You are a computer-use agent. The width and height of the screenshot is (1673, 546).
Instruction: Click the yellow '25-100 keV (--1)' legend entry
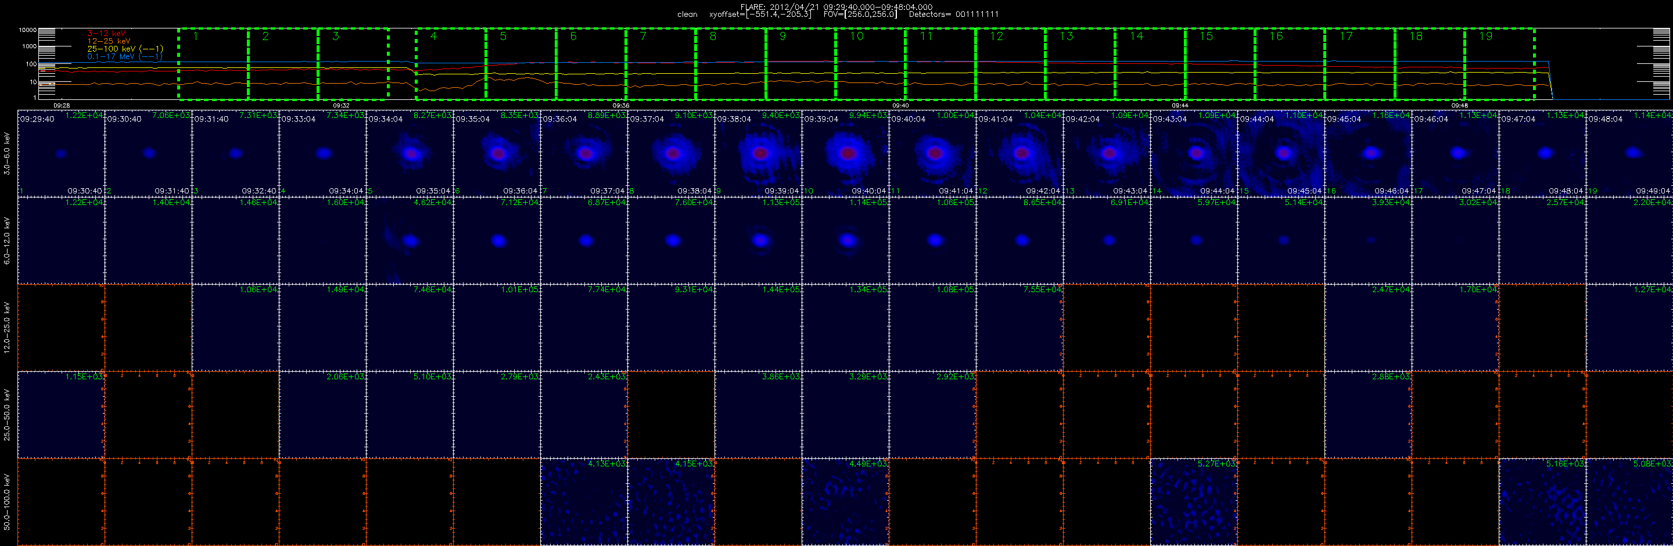pos(125,49)
